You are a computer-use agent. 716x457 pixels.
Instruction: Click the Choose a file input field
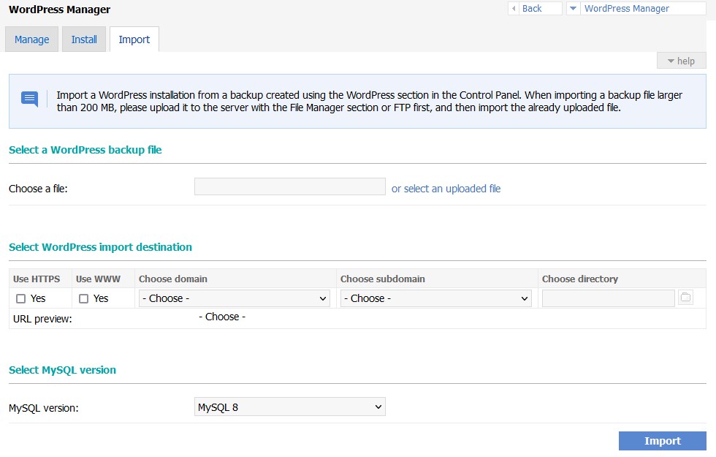[x=289, y=186]
